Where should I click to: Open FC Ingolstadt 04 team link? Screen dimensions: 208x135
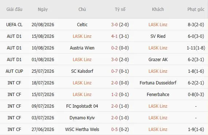82,106
